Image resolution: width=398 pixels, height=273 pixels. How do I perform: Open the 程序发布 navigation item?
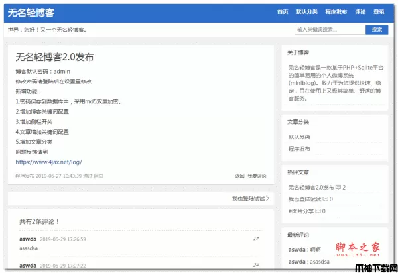pos(336,12)
